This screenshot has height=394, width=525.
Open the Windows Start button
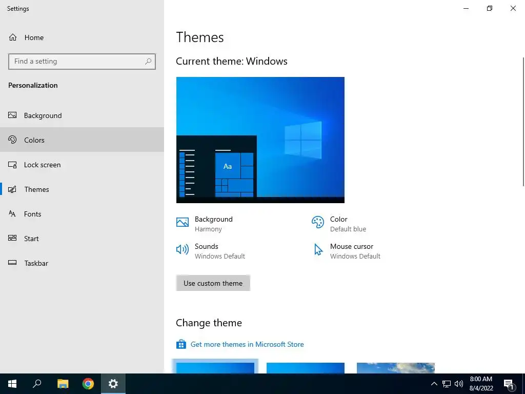12,384
